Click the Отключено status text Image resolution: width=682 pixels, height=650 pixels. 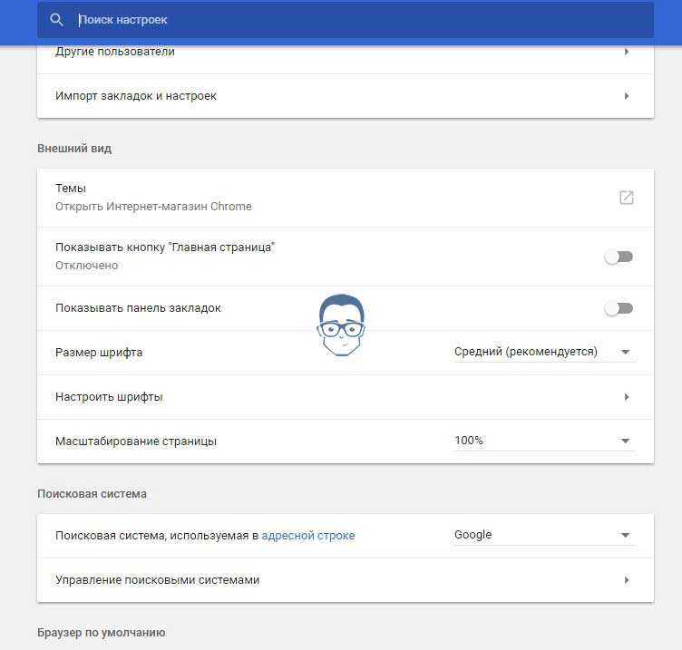click(x=86, y=266)
